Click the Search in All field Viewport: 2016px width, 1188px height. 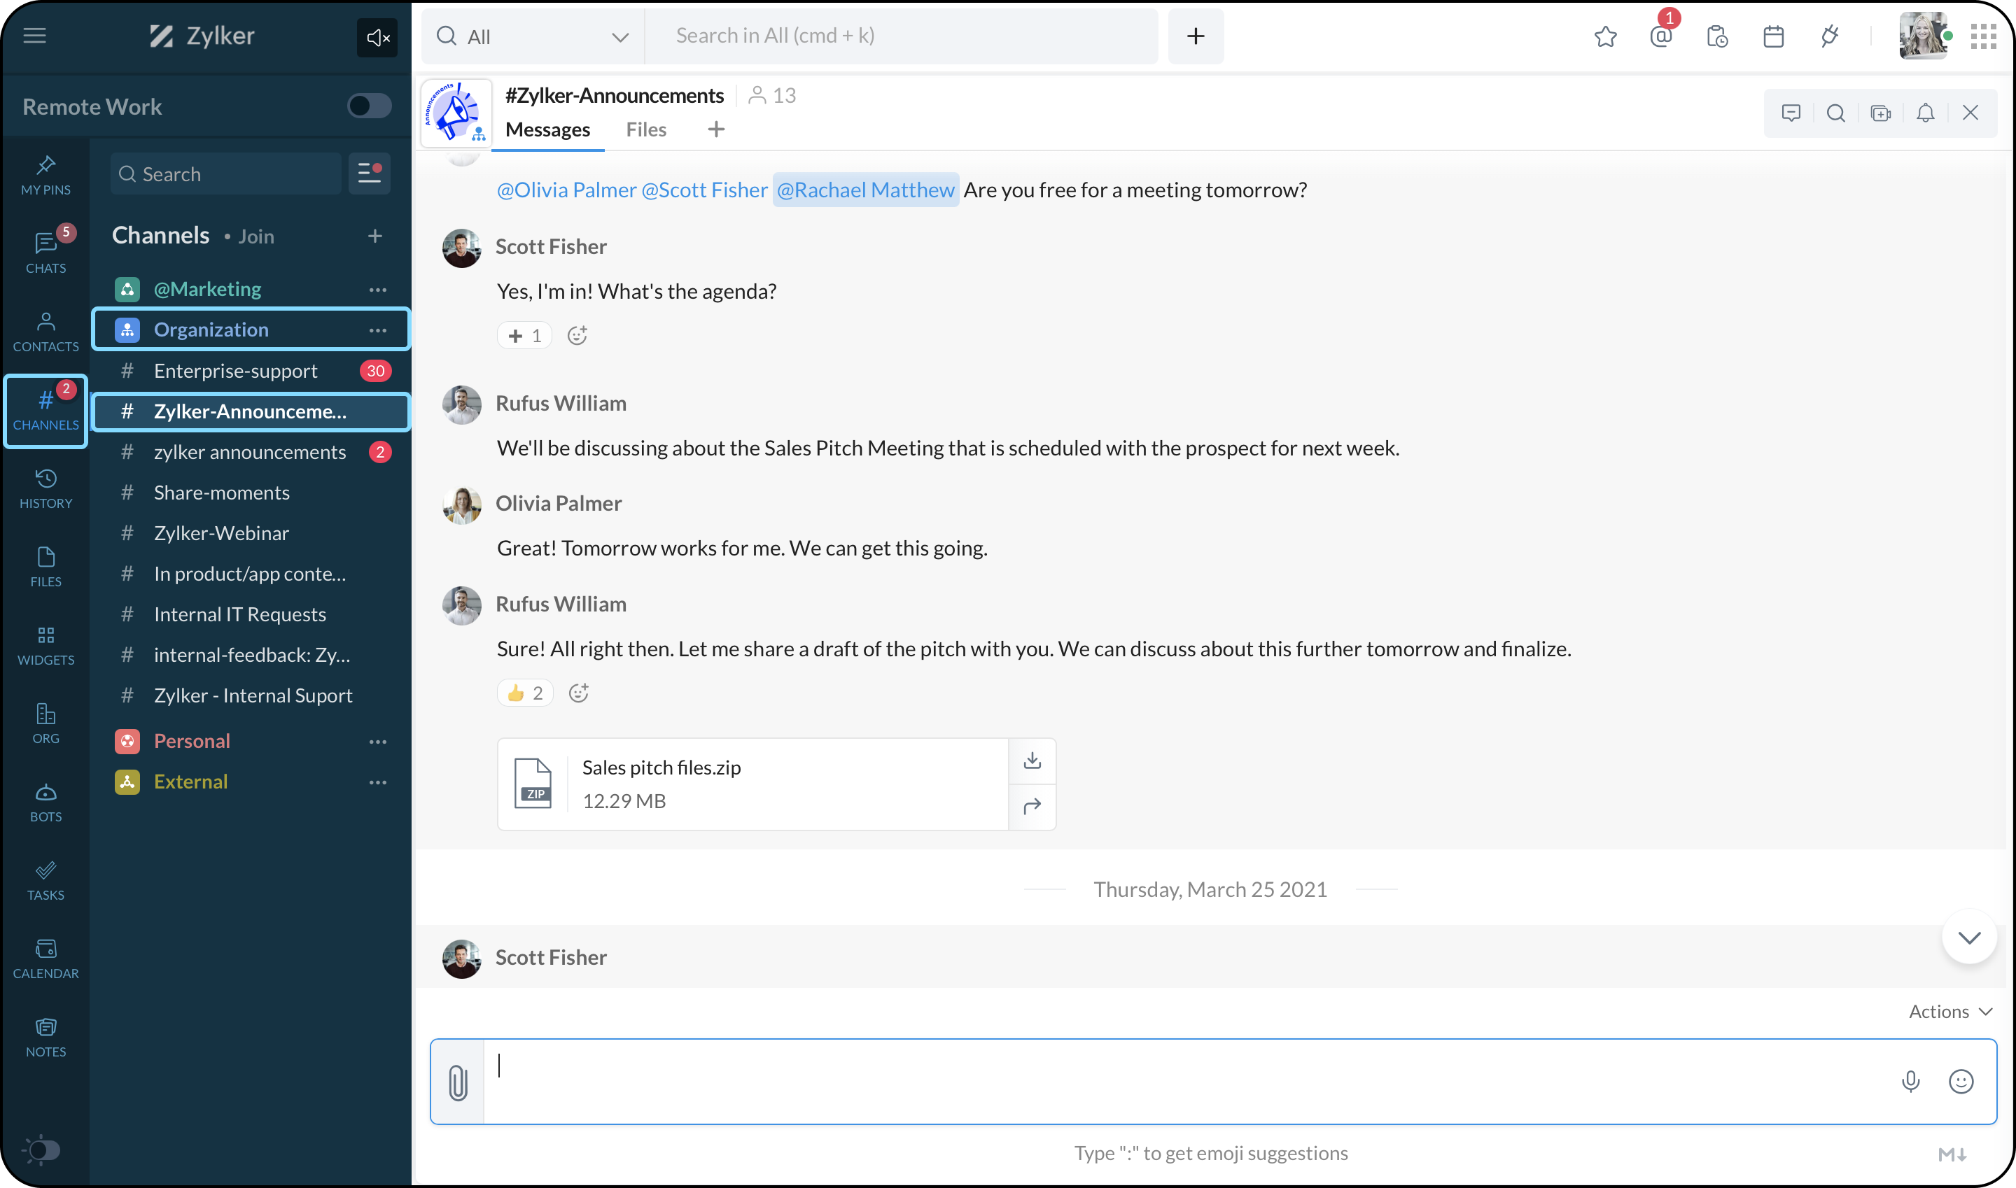(x=902, y=36)
